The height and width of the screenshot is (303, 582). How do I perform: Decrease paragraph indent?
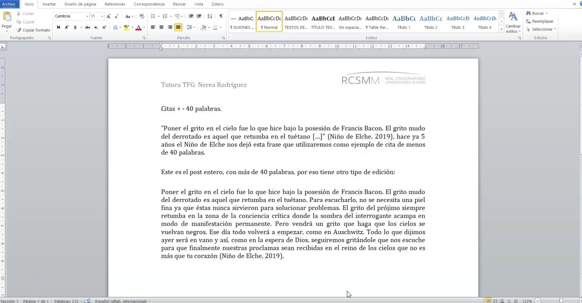coord(191,16)
